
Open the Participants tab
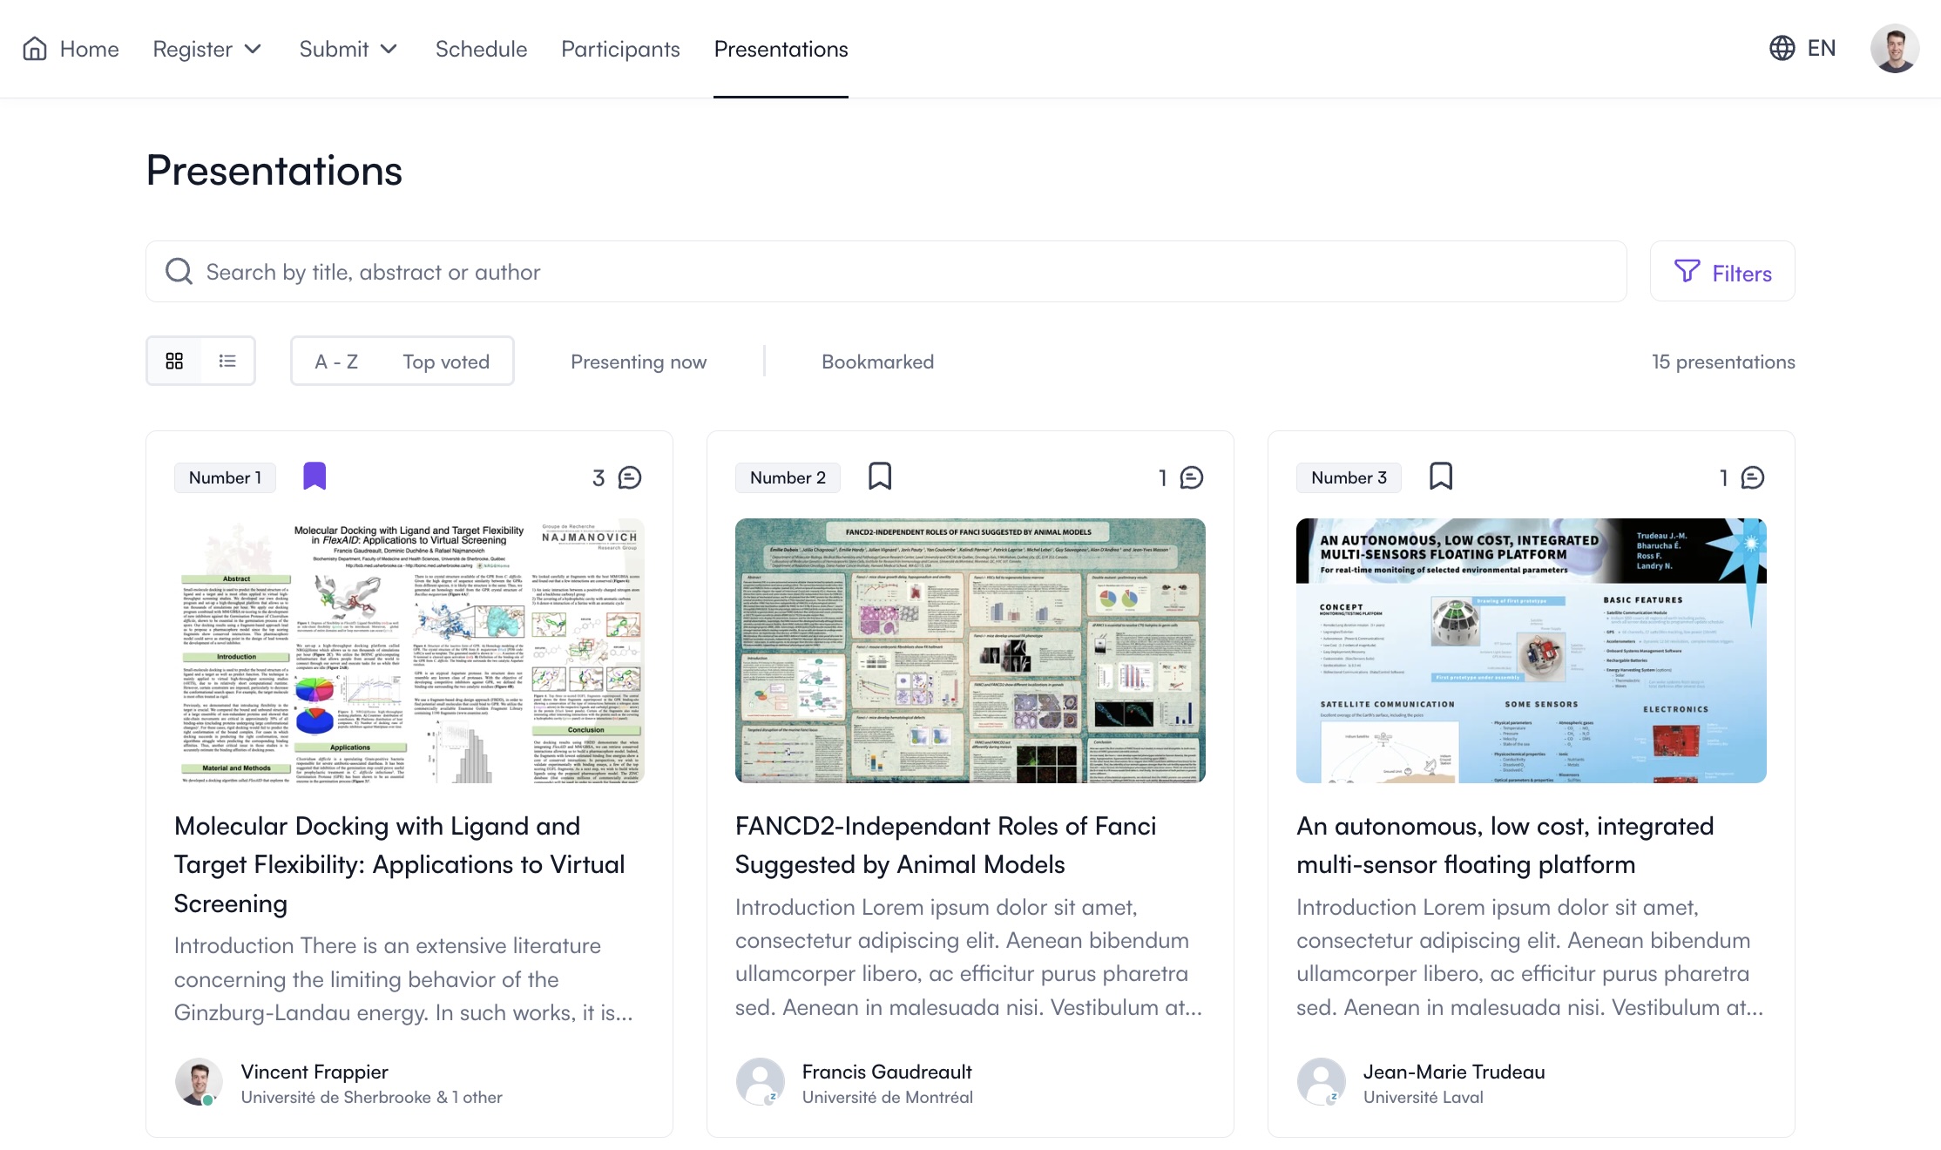pos(620,49)
